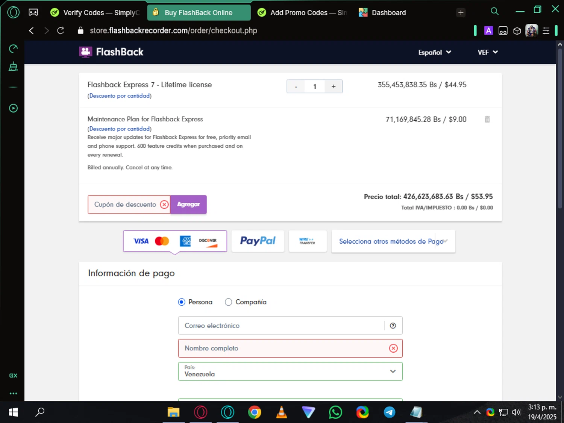Open the sidebar player icon

pyautogui.click(x=13, y=108)
